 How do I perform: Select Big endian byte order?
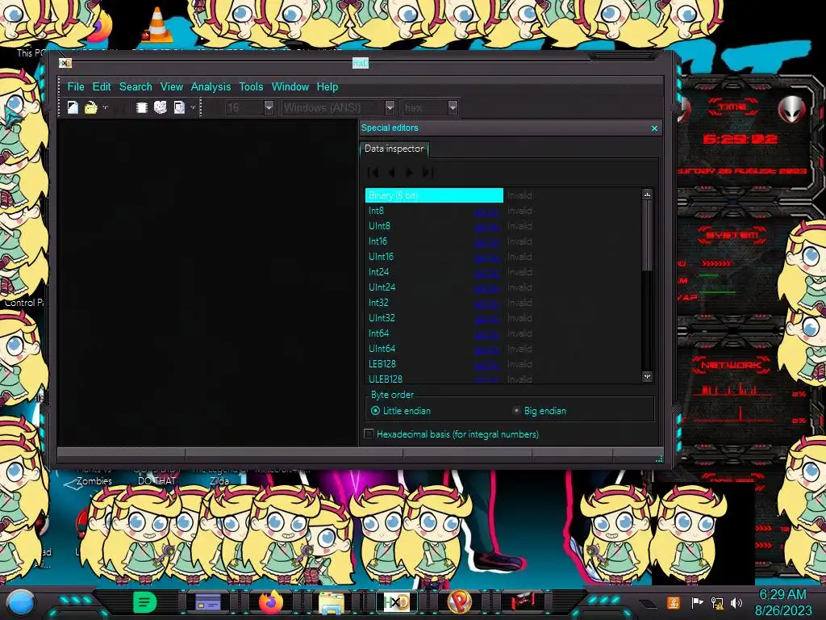(540, 411)
